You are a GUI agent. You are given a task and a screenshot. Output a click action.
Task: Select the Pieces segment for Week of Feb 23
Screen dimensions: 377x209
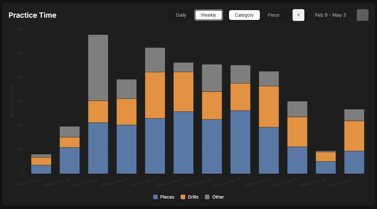click(98, 148)
